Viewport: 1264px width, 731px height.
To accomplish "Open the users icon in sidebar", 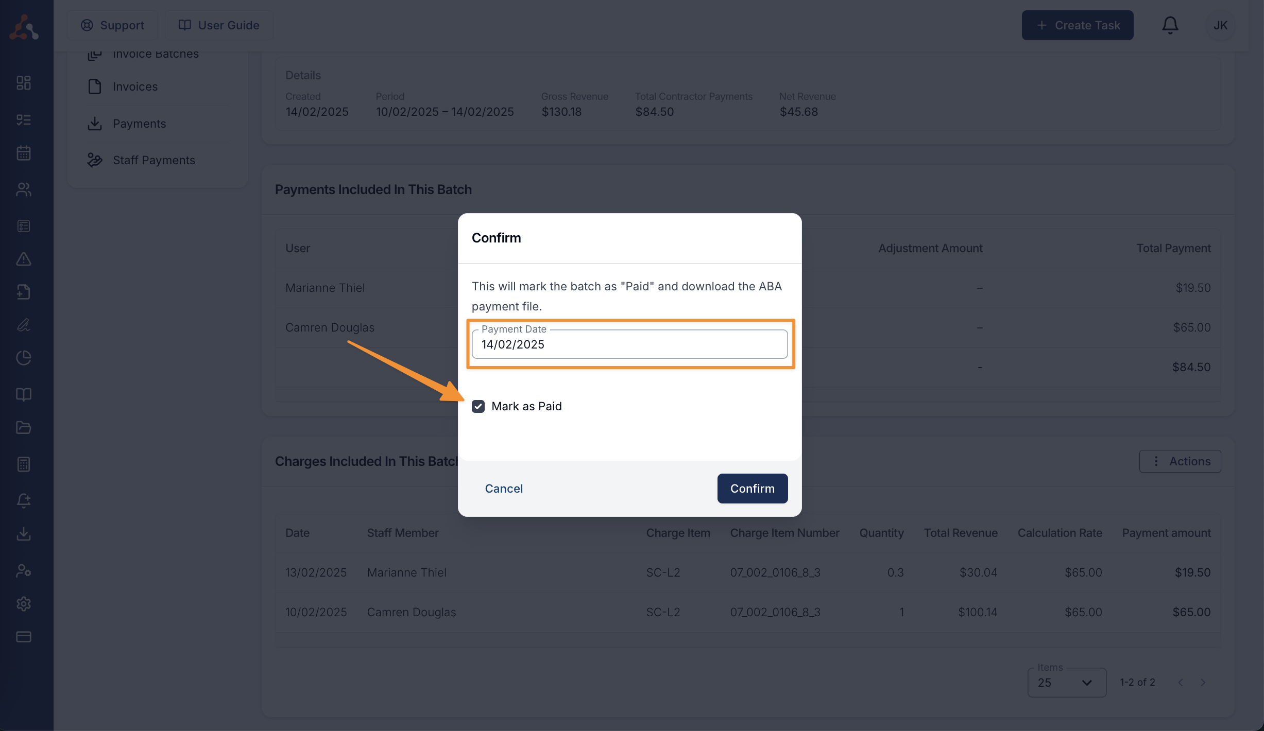I will (x=24, y=189).
